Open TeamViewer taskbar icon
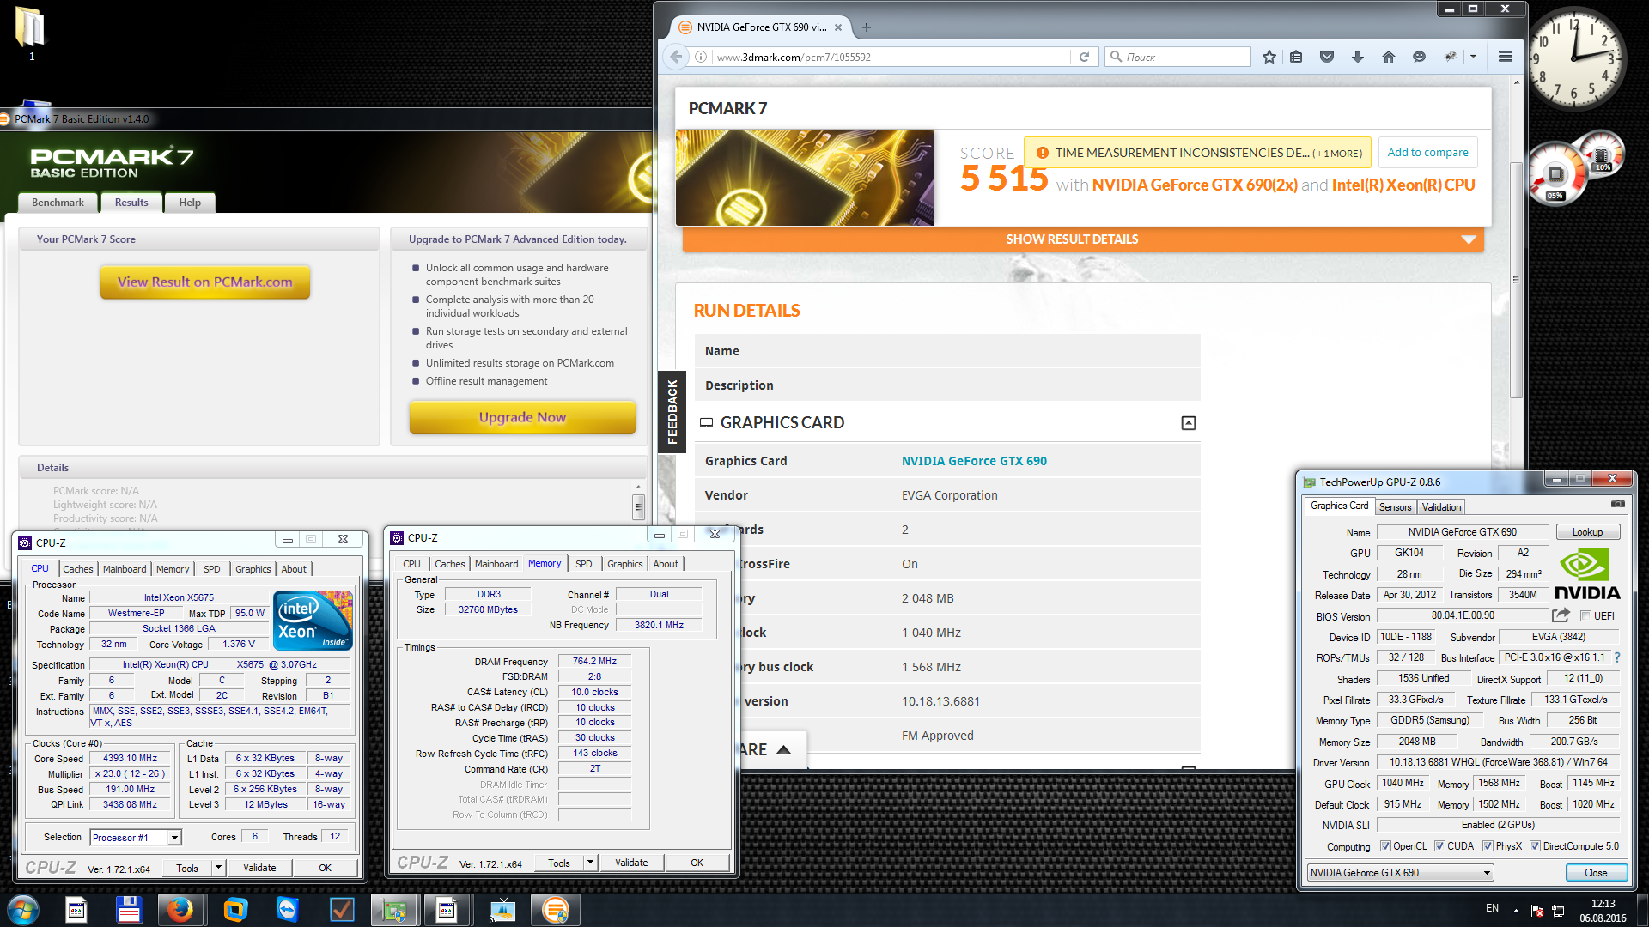 point(288,910)
